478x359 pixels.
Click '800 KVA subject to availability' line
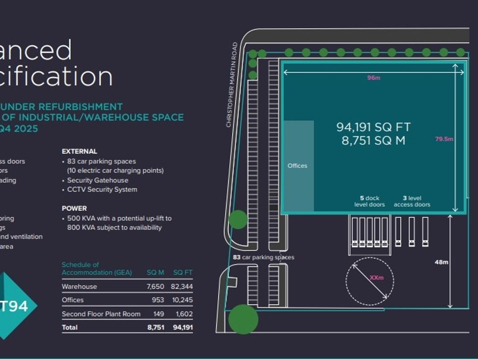tap(114, 228)
